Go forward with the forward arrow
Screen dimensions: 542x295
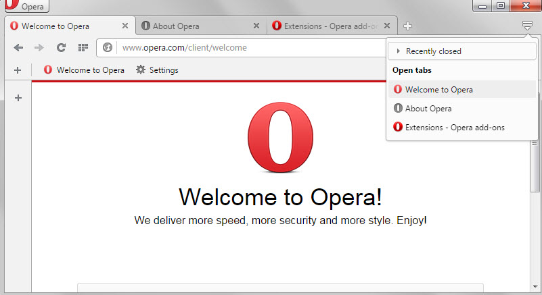click(x=39, y=47)
